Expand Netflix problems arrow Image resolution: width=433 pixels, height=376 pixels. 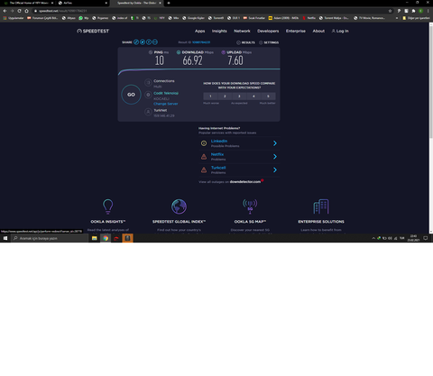tap(275, 157)
